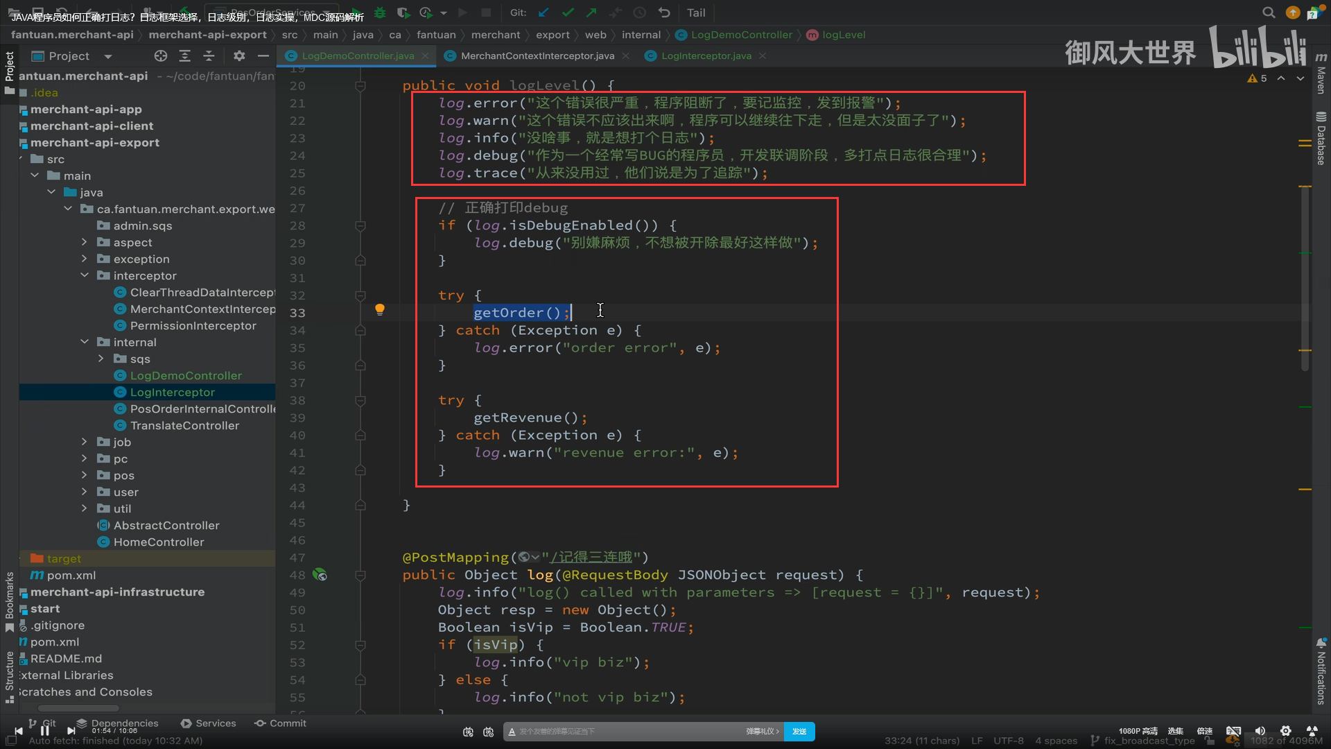Click the Rollback undo arrow icon
The width and height of the screenshot is (1331, 749).
point(664,12)
